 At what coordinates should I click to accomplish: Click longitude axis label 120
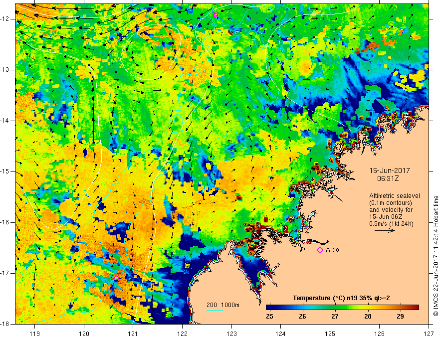pyautogui.click(x=84, y=334)
